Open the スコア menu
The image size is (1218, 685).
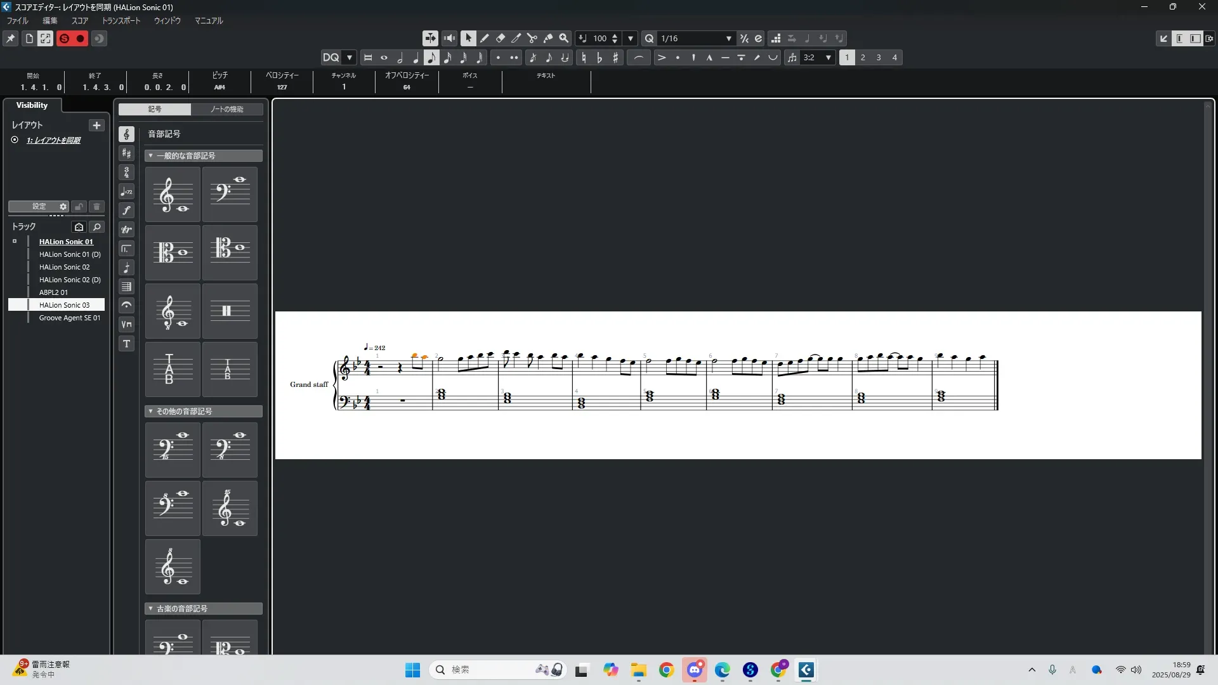79,21
